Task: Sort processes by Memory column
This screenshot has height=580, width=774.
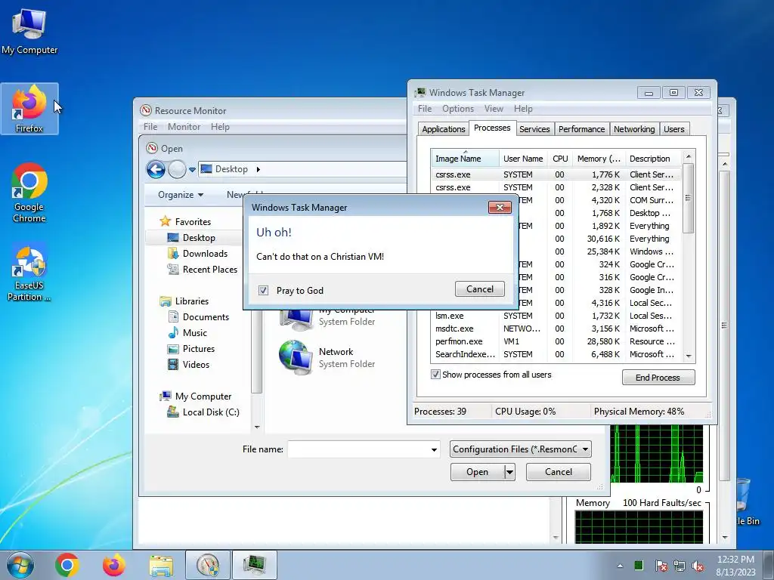Action: [x=599, y=159]
